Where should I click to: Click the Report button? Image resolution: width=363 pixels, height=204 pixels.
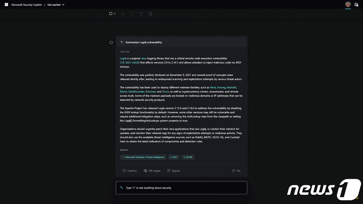[x=173, y=171]
